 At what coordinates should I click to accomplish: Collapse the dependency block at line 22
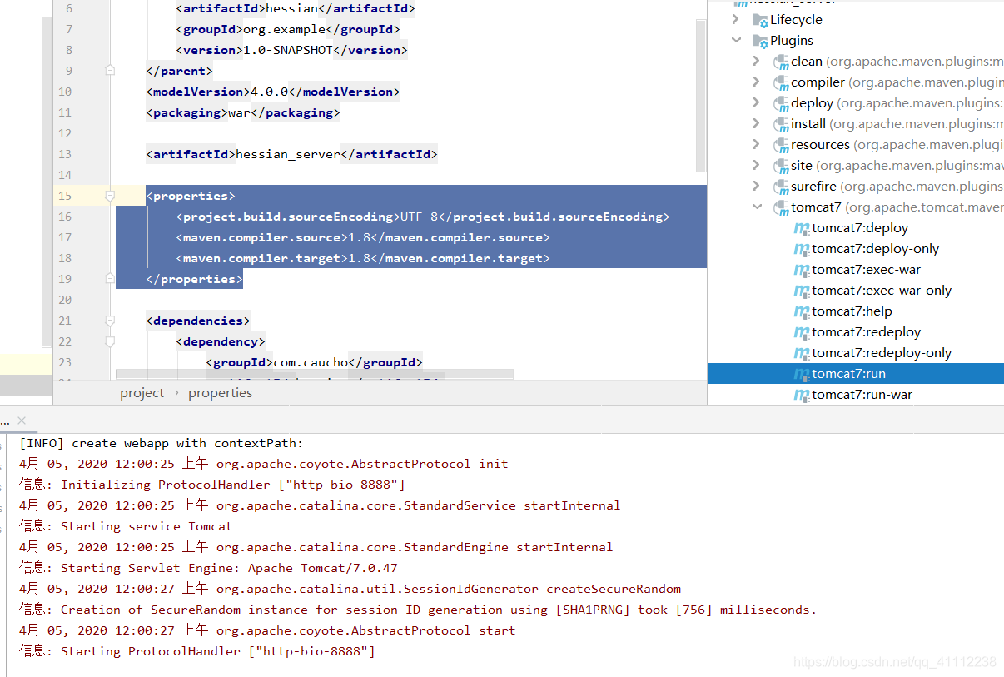[110, 341]
